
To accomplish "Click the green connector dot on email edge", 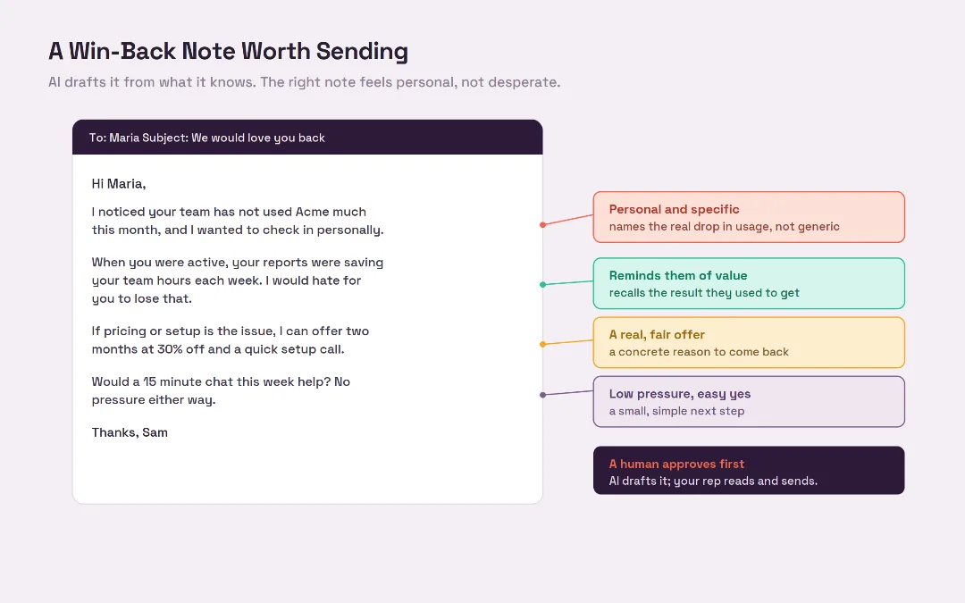I will click(x=543, y=284).
